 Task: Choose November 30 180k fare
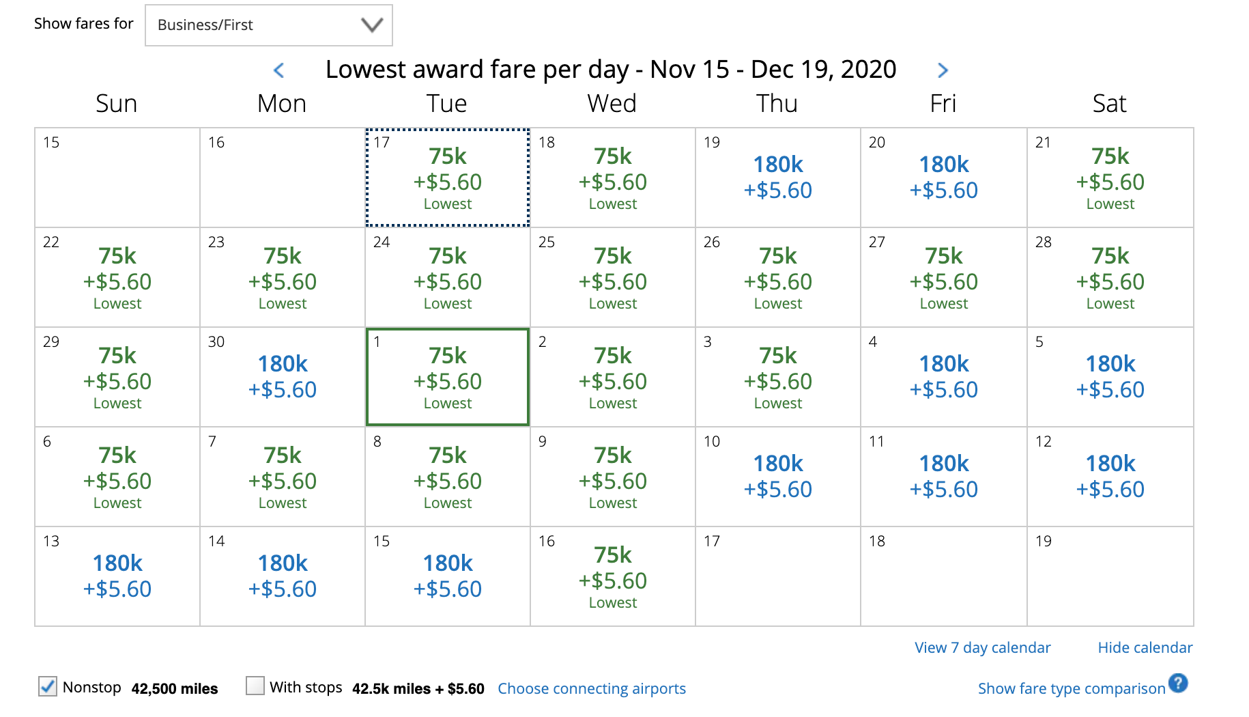283,377
